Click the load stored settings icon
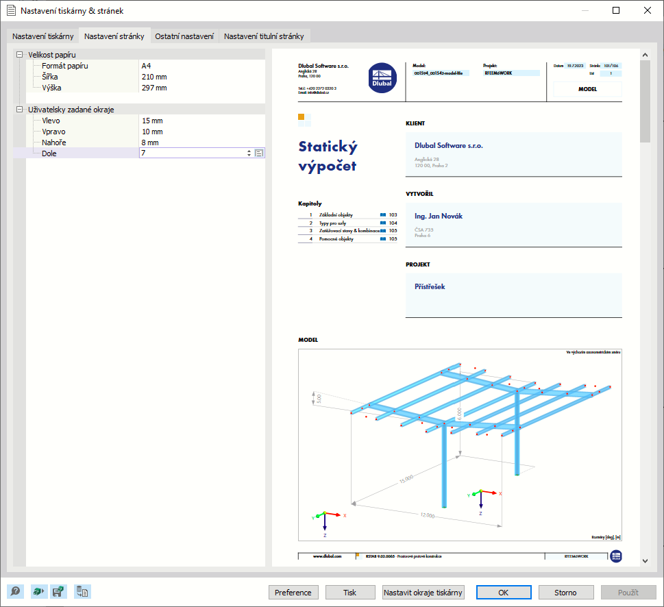Screen dimensions: 664x607 [x=83, y=591]
